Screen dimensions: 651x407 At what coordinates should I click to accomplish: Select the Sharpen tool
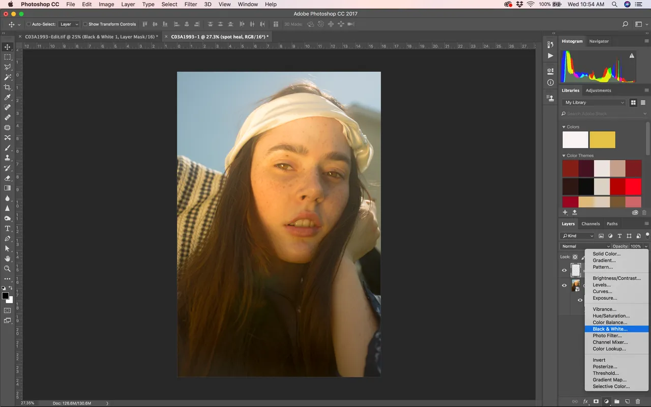pos(8,208)
